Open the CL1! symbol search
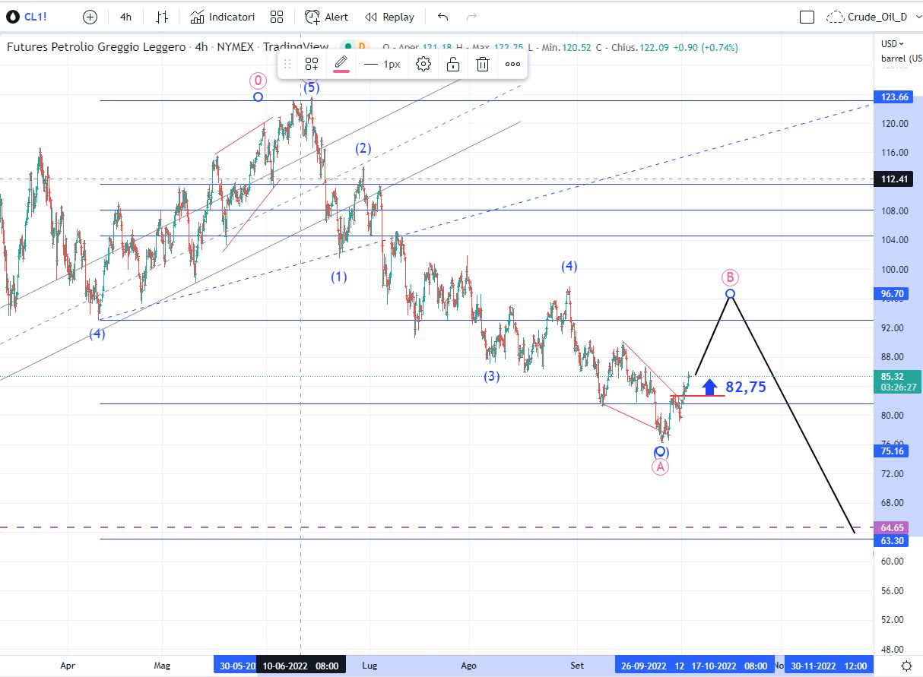Image resolution: width=923 pixels, height=677 pixels. (x=30, y=17)
